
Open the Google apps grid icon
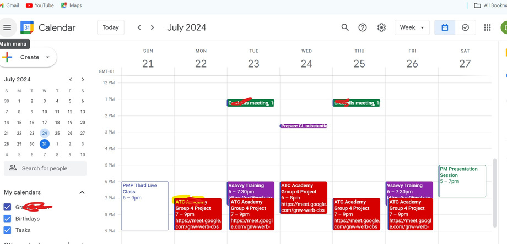487,27
